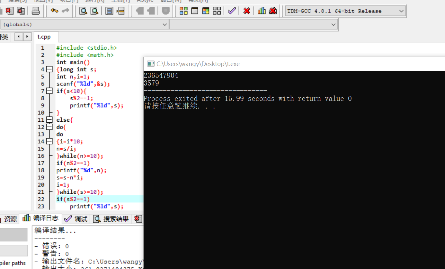
Task: Undo the last edit with the arrow icon
Action: click(55, 11)
